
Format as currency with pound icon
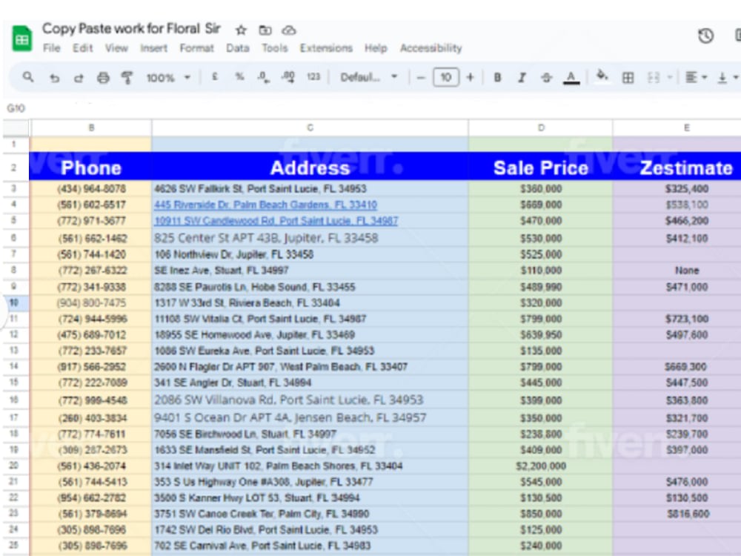pos(215,76)
